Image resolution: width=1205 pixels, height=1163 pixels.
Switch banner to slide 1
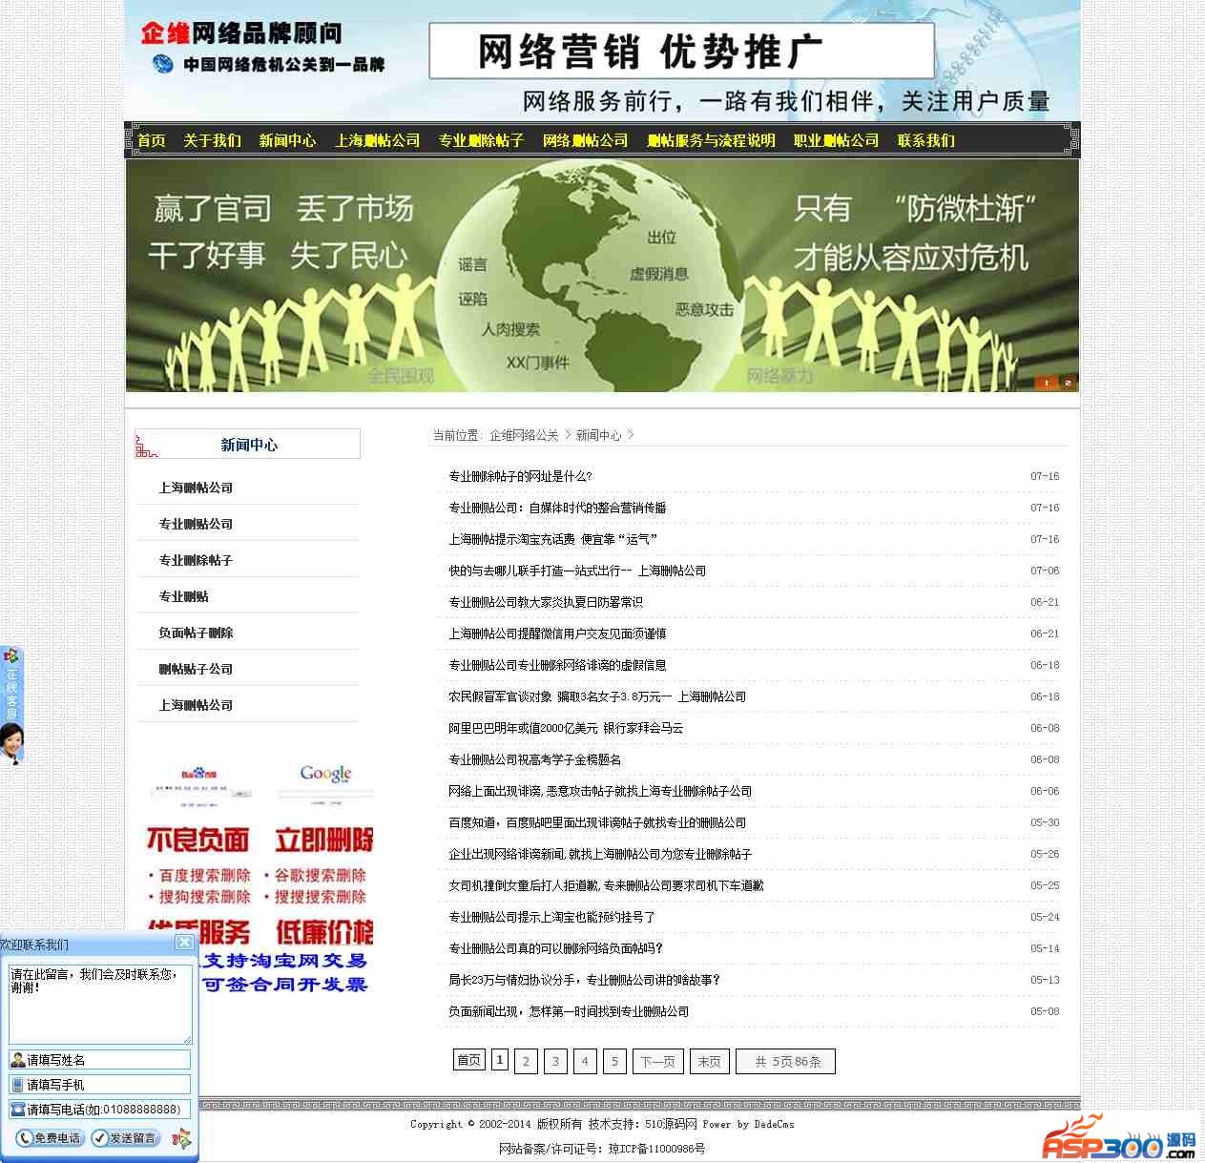[1047, 383]
